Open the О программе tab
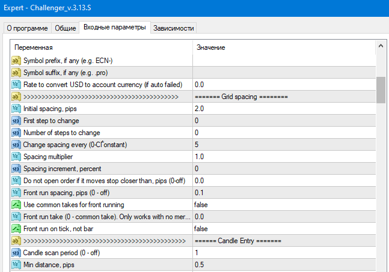The height and width of the screenshot is (272, 389). (x=27, y=28)
